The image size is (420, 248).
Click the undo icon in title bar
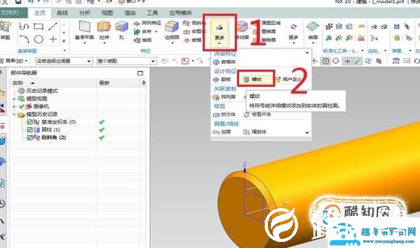pos(31,2)
